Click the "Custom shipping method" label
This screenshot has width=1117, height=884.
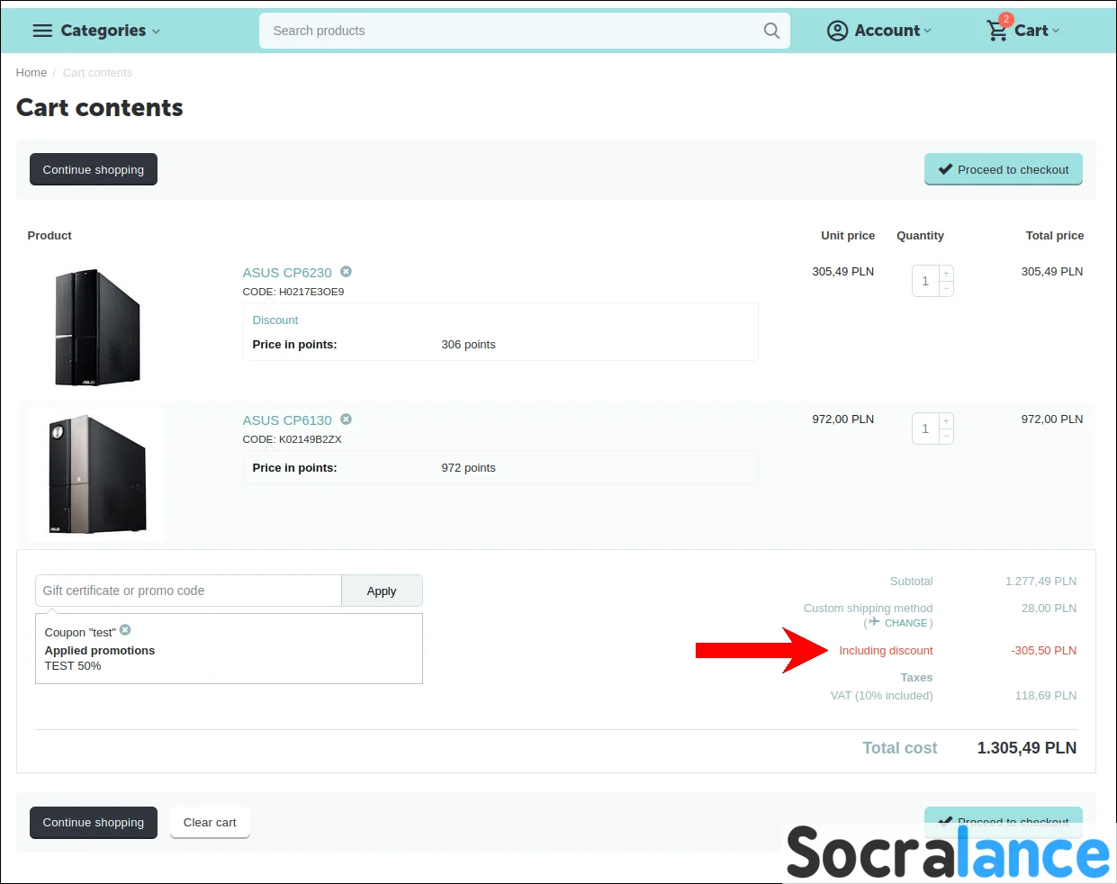(x=869, y=609)
